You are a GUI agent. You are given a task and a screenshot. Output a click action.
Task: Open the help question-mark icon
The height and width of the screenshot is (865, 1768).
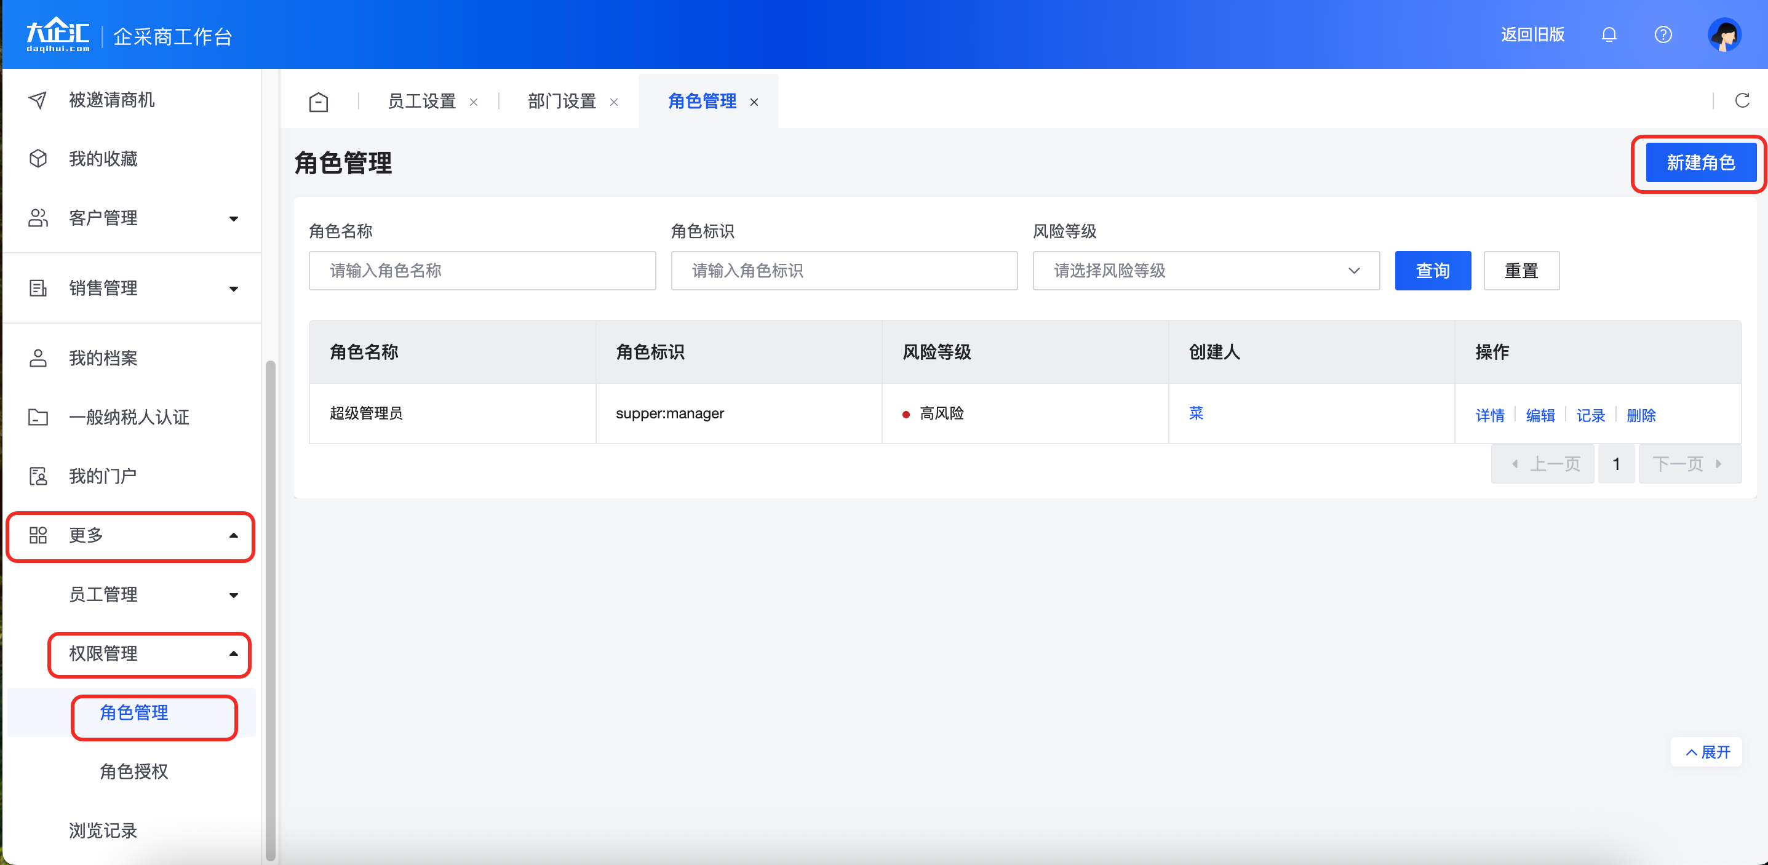tap(1662, 34)
